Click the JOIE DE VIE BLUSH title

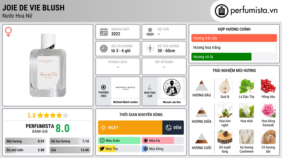coord(33,8)
